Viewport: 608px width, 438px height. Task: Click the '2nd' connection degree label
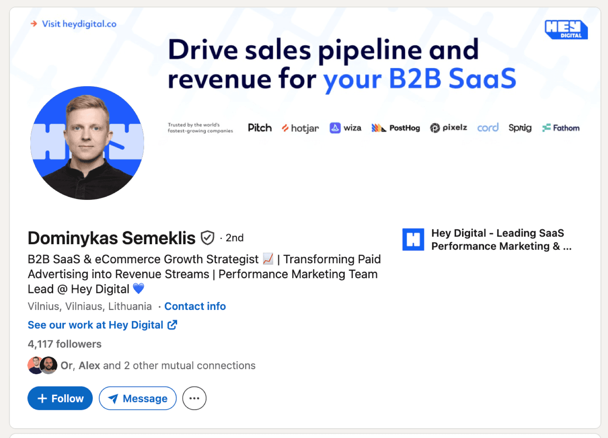[x=234, y=238]
